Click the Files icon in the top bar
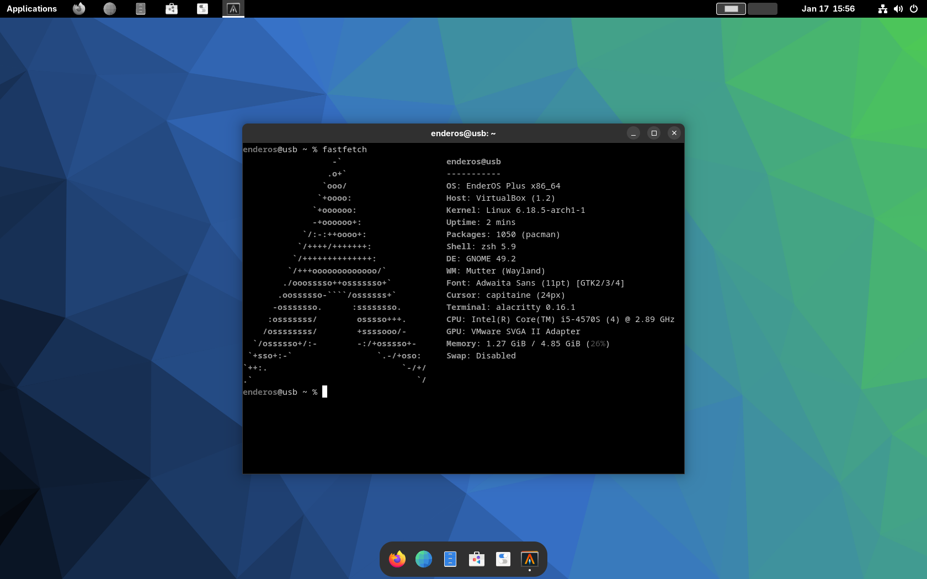Screen dimensions: 927x579 [140, 8]
